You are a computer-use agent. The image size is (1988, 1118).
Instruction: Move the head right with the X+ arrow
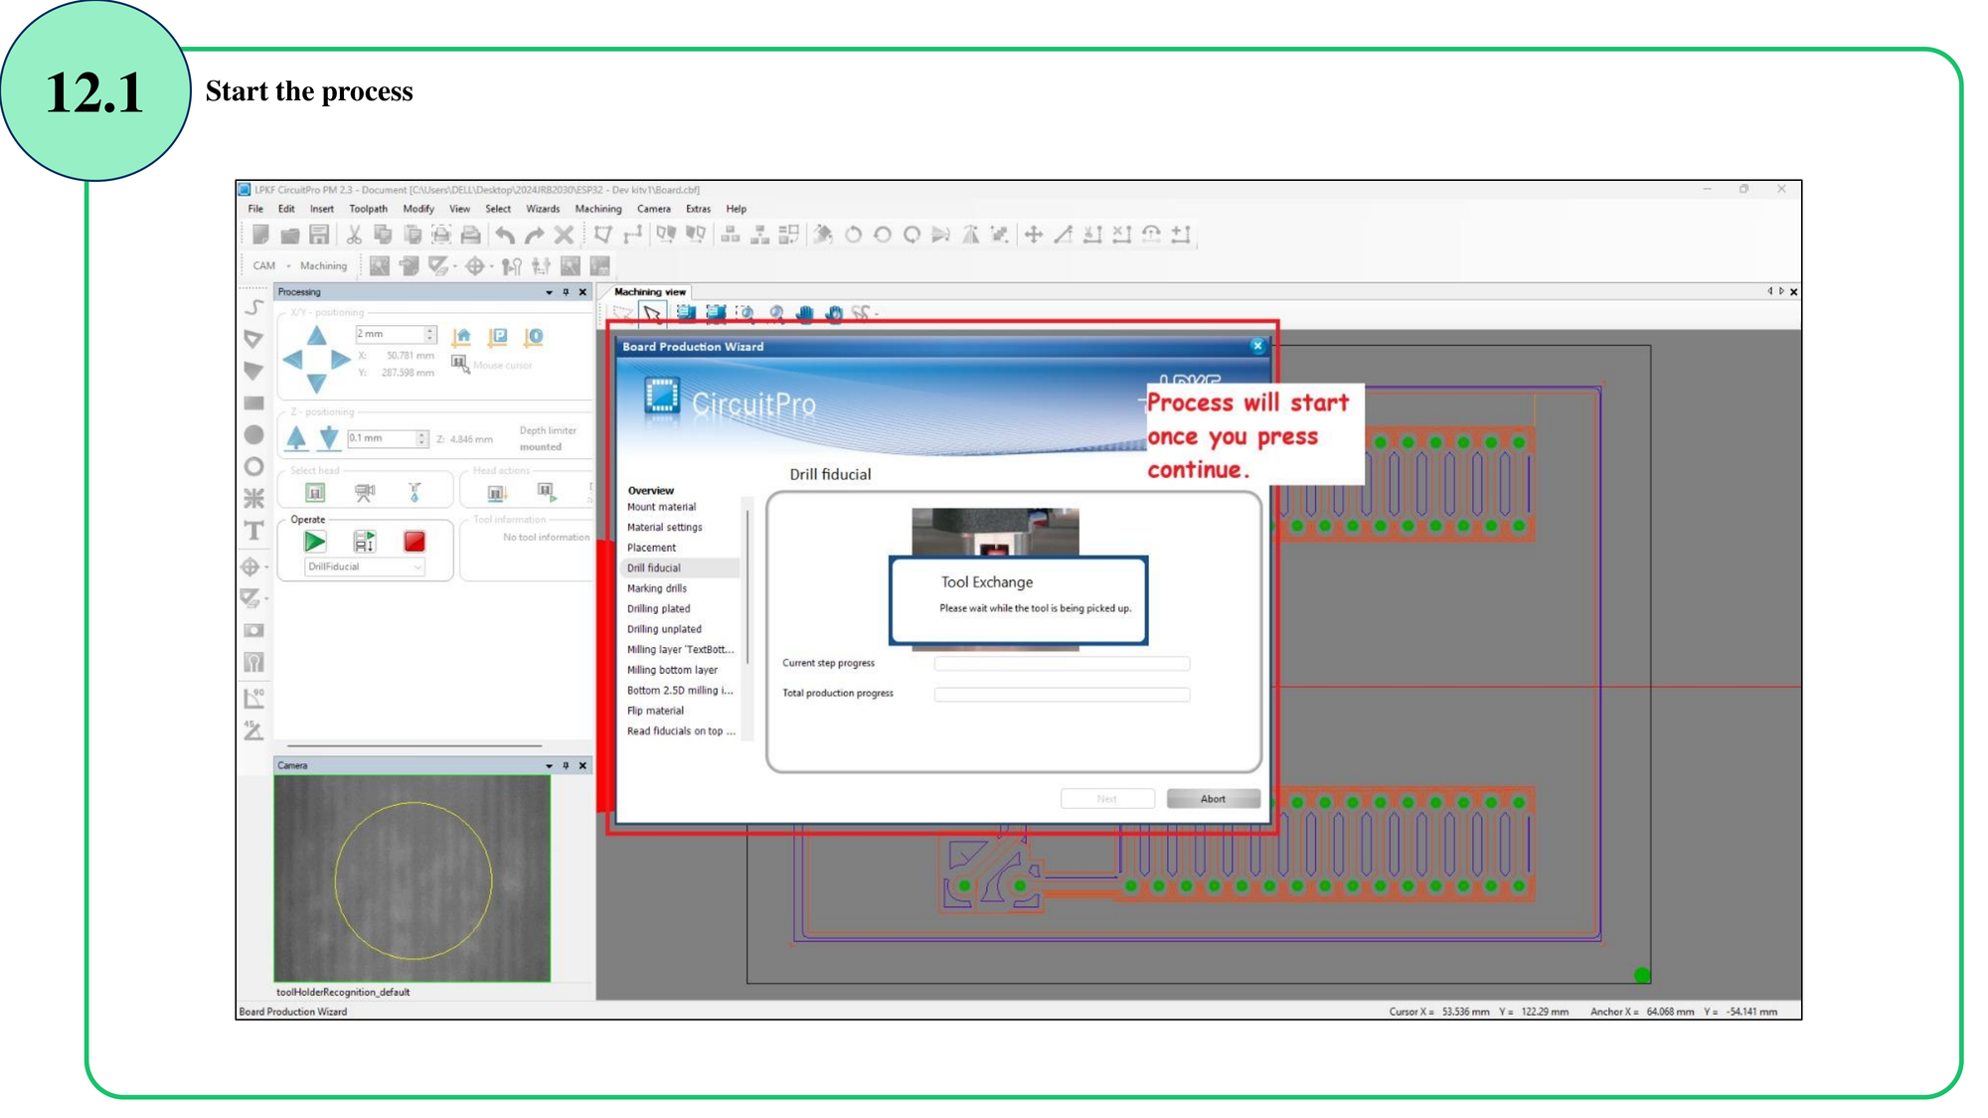coord(340,360)
